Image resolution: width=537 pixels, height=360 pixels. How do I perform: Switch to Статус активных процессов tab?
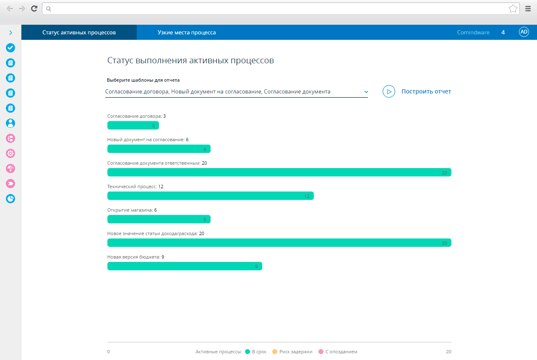(x=79, y=32)
